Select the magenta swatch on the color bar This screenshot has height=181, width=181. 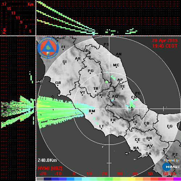[177, 179]
